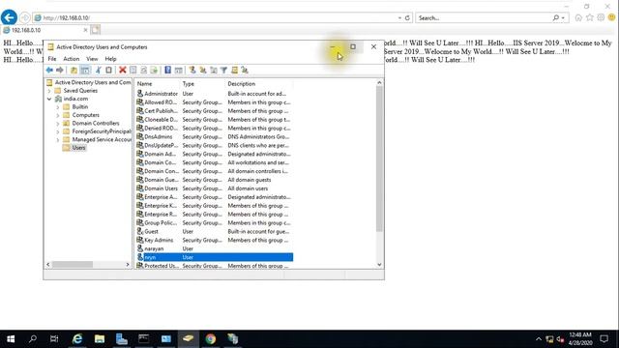Sort by the Name column header
This screenshot has width=619, height=348.
(158, 84)
